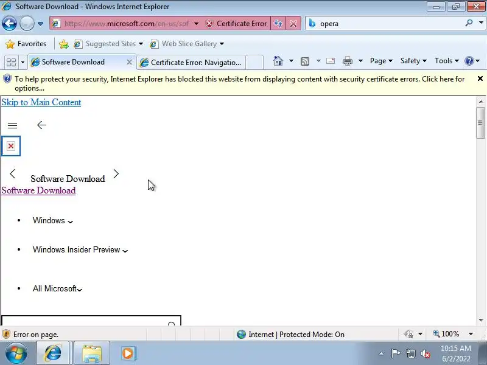
Task: Dismiss the yellow security information bar
Action: pos(480,79)
